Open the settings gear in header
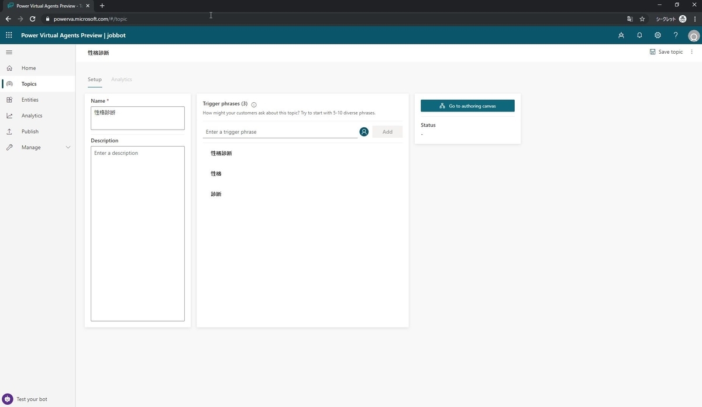This screenshot has height=407, width=702. tap(658, 35)
